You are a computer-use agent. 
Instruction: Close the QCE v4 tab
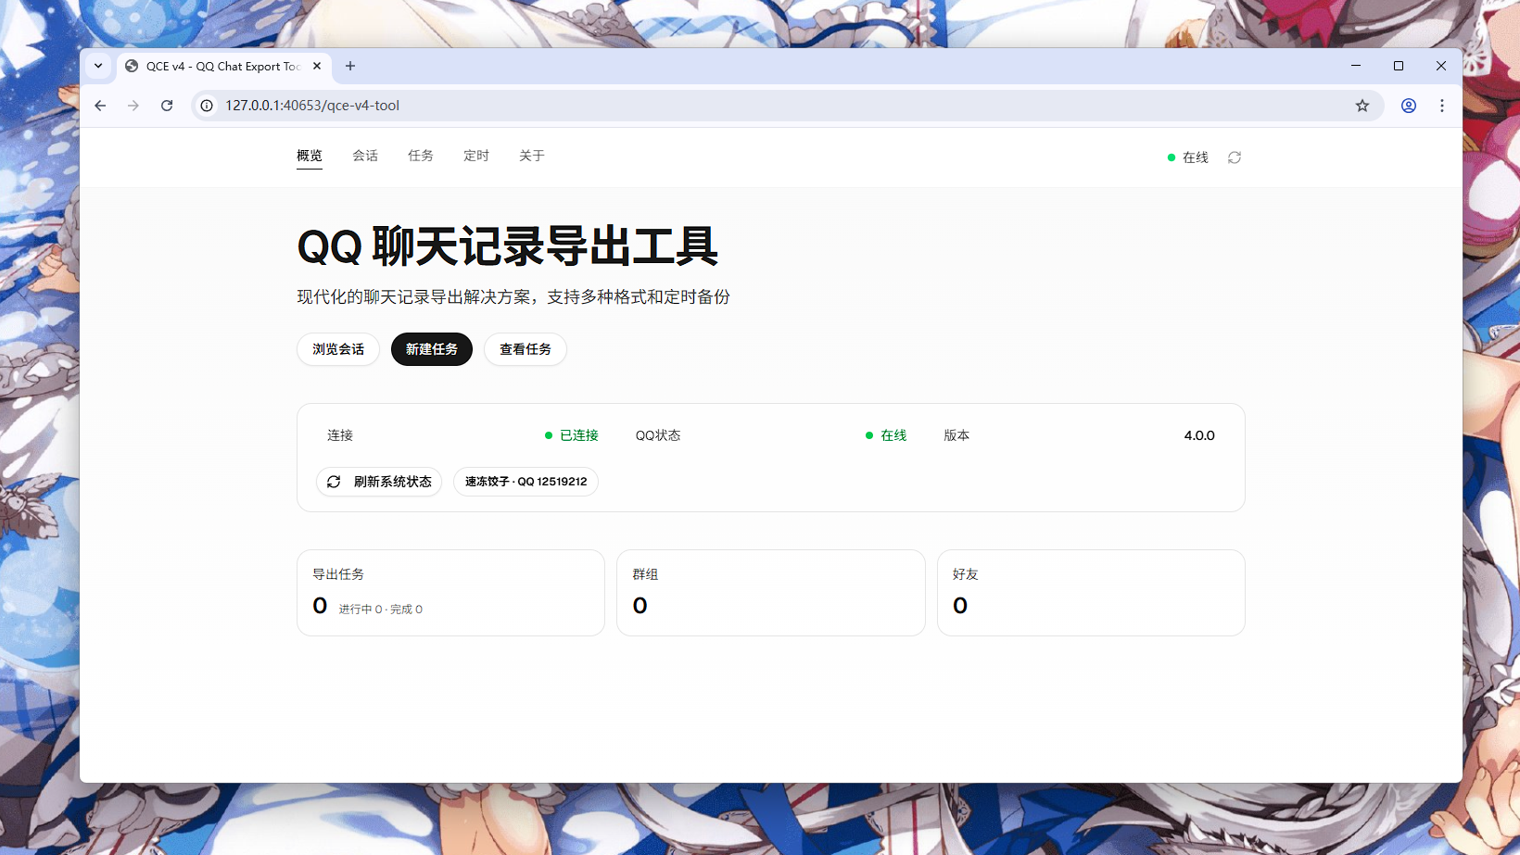pyautogui.click(x=317, y=66)
